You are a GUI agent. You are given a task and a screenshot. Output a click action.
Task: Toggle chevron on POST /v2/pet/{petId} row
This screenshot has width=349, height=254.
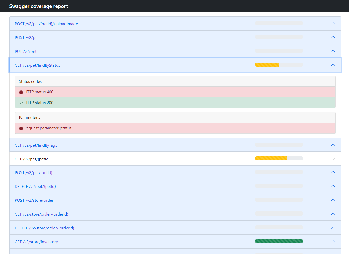click(333, 172)
